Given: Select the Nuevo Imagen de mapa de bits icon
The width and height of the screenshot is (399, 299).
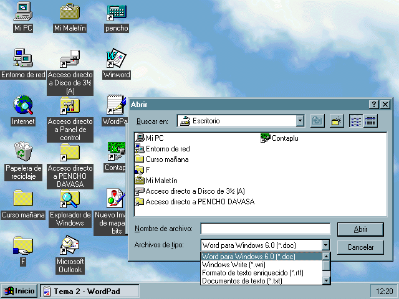Looking at the screenshot, I should point(116,198).
